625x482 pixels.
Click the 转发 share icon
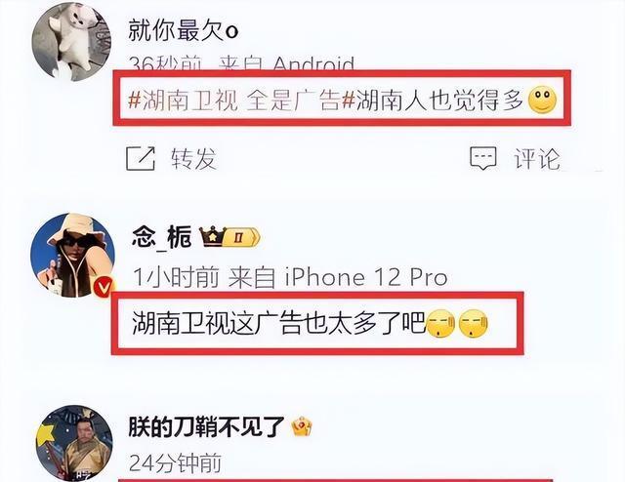(x=141, y=158)
